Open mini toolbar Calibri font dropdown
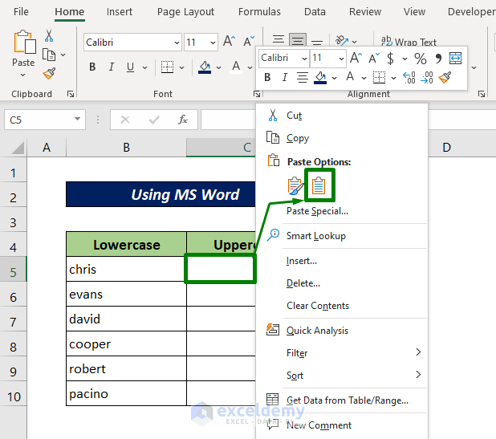The width and height of the screenshot is (496, 439). [304, 59]
